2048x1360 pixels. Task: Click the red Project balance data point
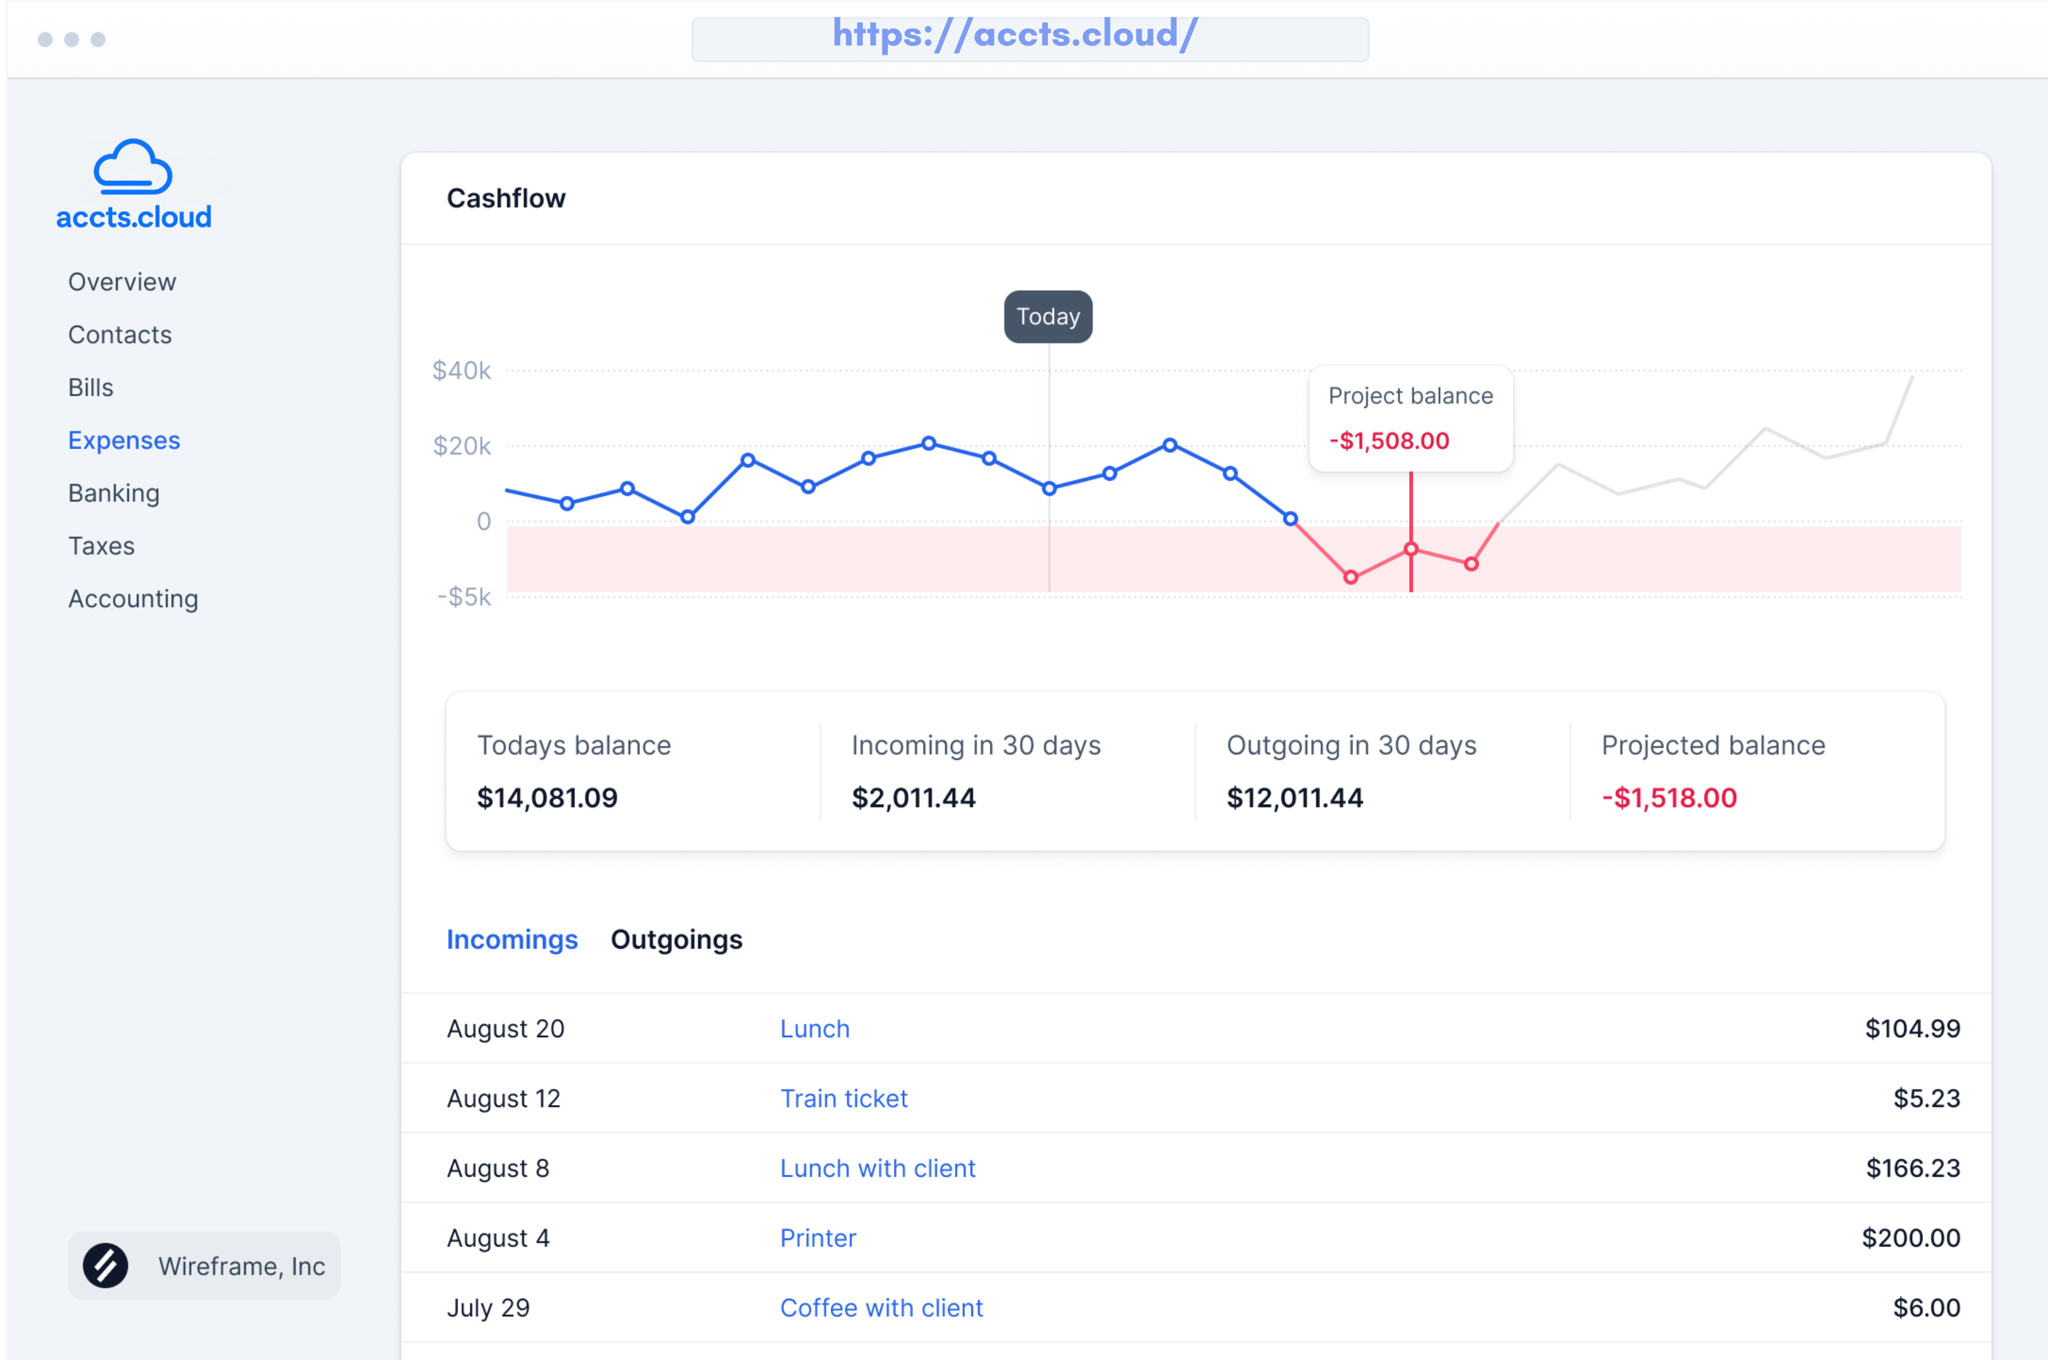tap(1411, 549)
